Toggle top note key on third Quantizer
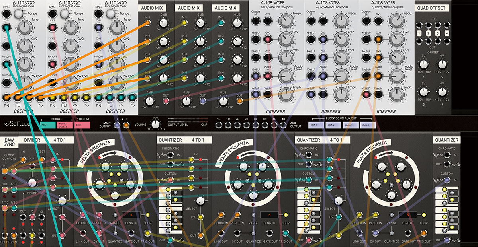478x247 pixels. (x=445, y=190)
